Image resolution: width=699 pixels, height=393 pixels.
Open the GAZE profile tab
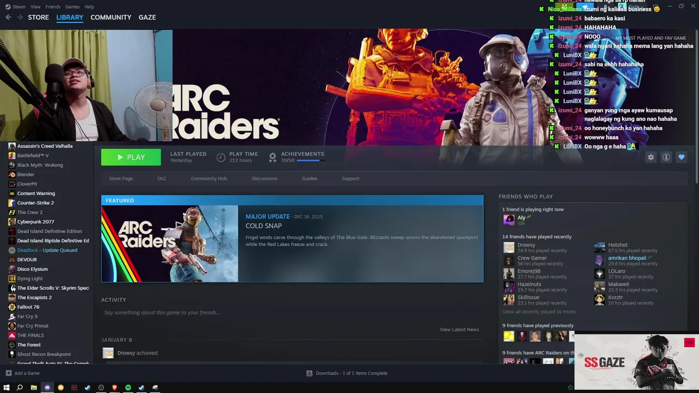click(147, 17)
